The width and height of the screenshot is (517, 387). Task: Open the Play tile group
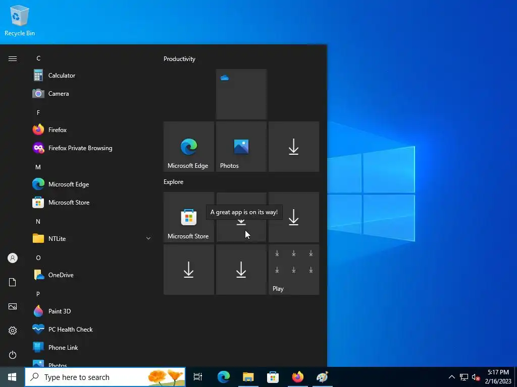(x=294, y=270)
